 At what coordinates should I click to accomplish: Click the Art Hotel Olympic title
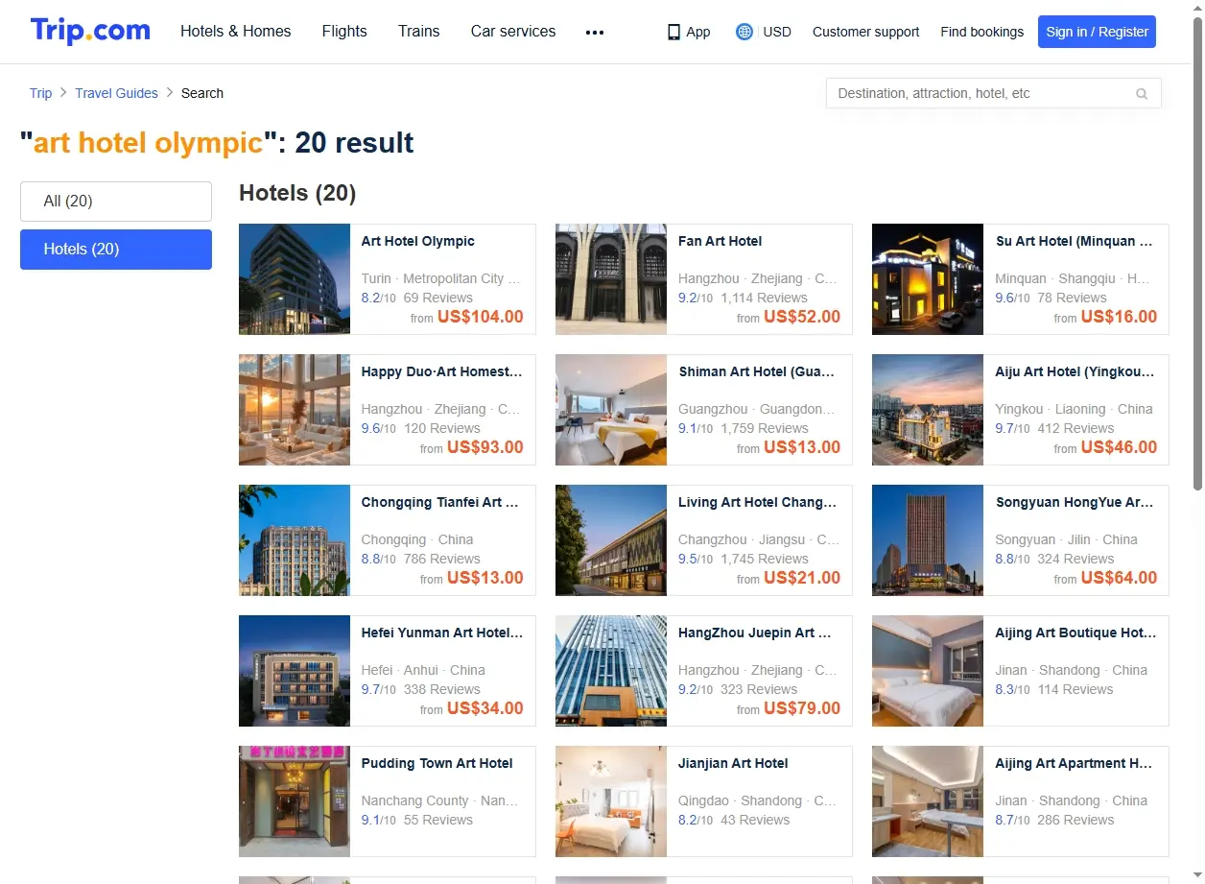click(x=417, y=241)
